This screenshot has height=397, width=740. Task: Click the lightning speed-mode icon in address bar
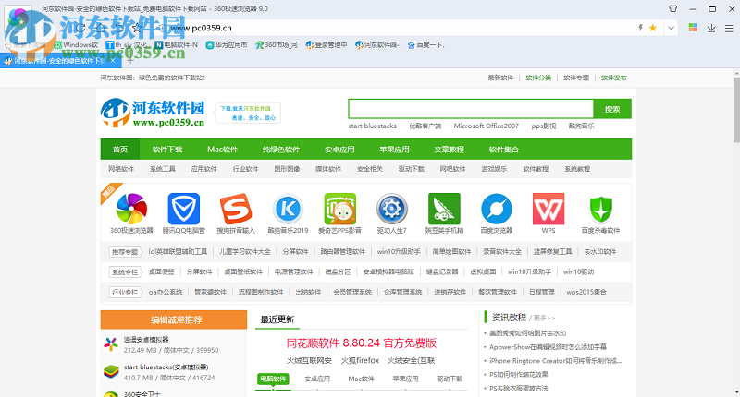pos(640,28)
